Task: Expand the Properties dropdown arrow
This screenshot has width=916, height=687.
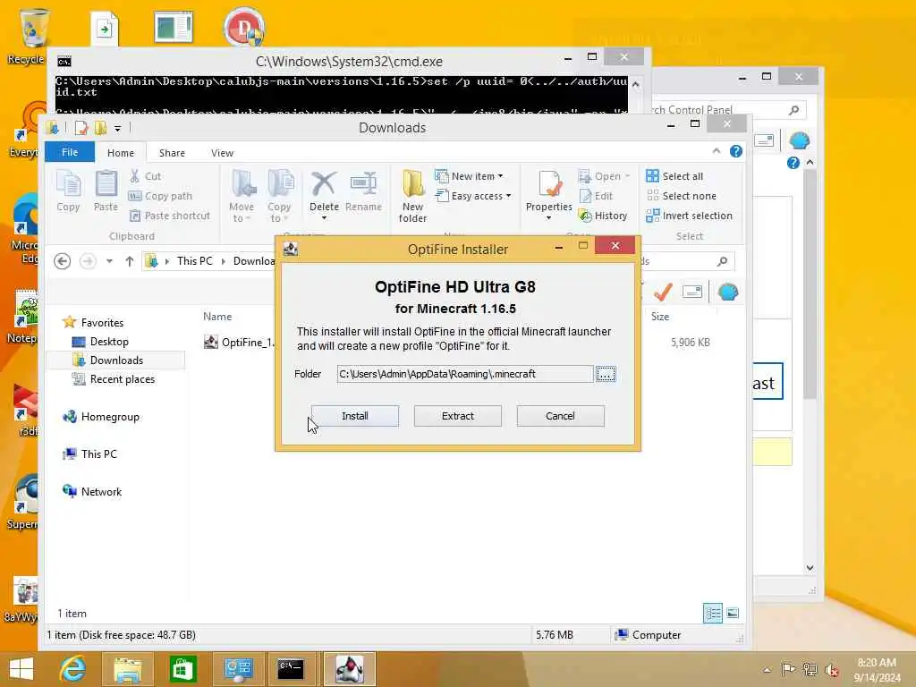Action: pos(548,218)
